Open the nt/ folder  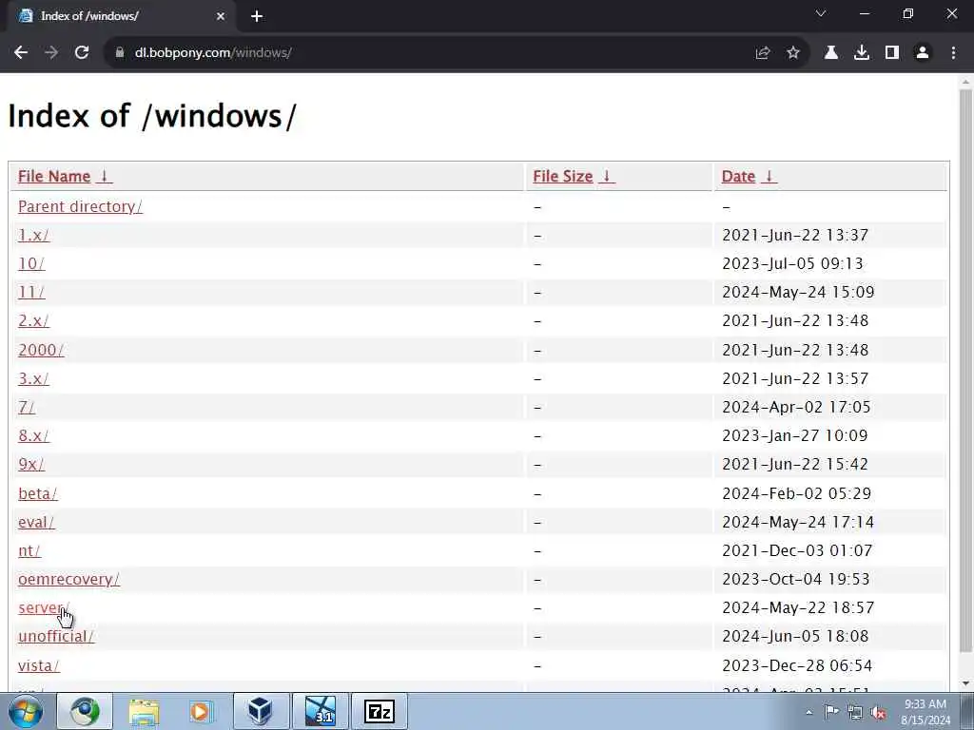(29, 550)
